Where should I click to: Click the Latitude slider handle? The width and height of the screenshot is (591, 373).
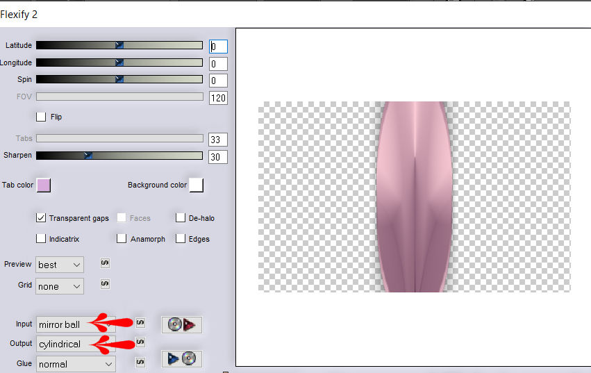tap(119, 45)
